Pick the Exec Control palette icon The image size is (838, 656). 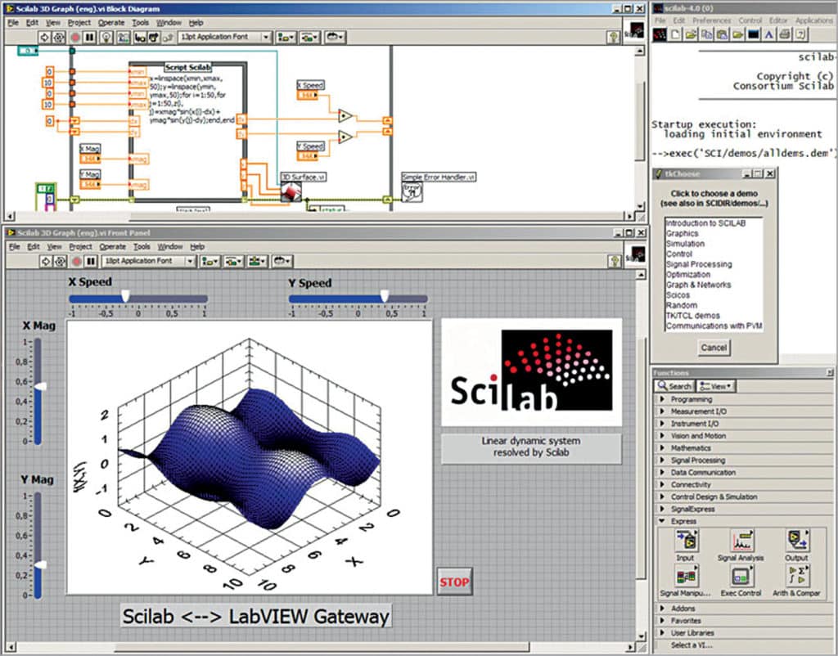pyautogui.click(x=742, y=577)
